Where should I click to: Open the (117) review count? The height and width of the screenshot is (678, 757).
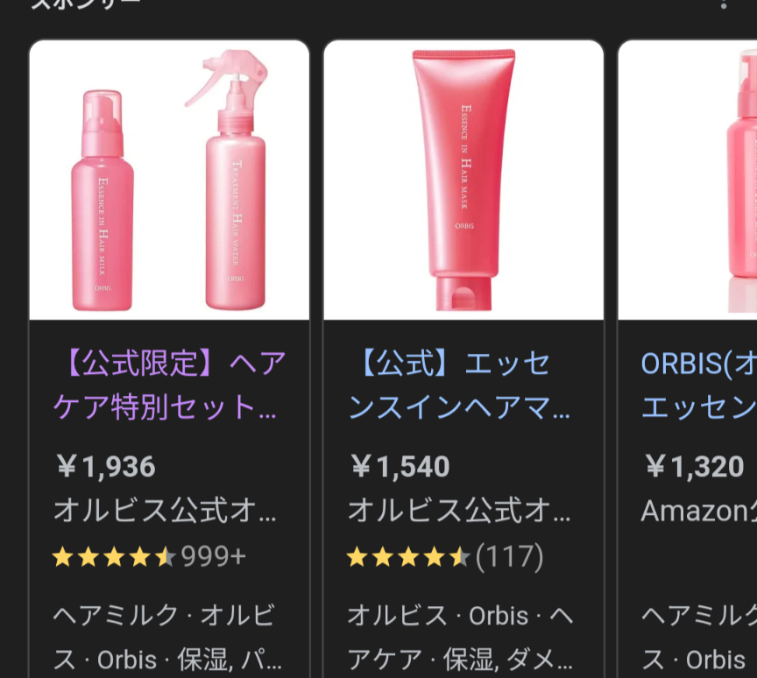pyautogui.click(x=509, y=556)
